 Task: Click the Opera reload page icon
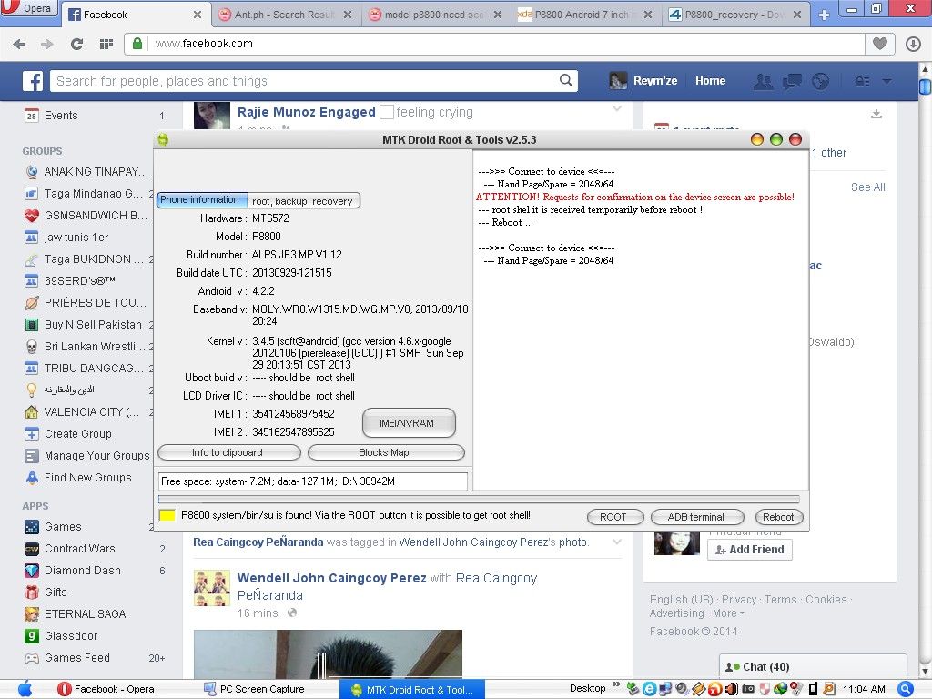click(76, 44)
